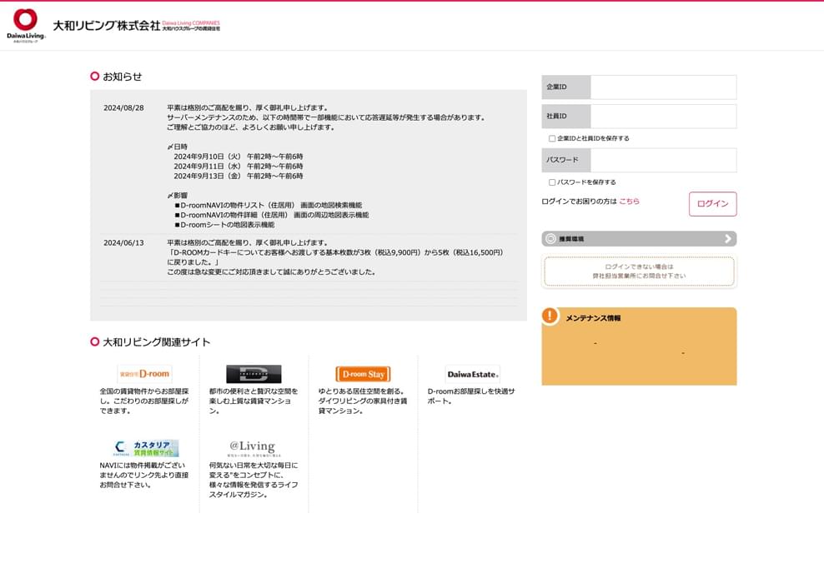Open the black D premium mansion logo
This screenshot has height=563, width=824.
point(254,374)
